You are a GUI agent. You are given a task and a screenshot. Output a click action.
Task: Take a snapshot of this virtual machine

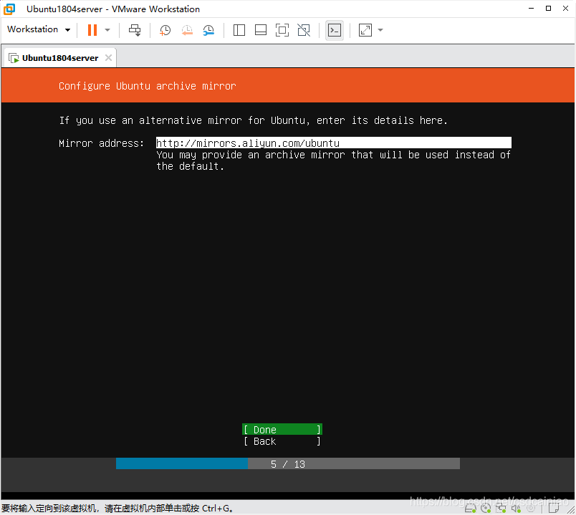(x=165, y=30)
